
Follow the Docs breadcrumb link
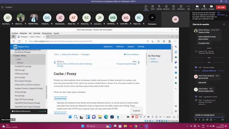57,54
